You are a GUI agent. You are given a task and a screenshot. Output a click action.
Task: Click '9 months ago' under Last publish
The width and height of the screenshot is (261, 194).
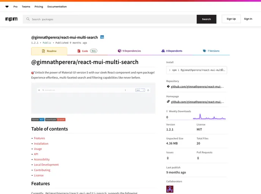click(x=176, y=172)
